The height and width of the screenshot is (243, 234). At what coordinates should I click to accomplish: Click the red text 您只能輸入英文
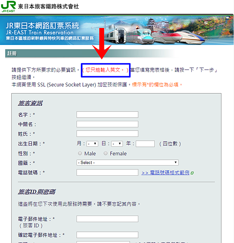pyautogui.click(x=105, y=70)
